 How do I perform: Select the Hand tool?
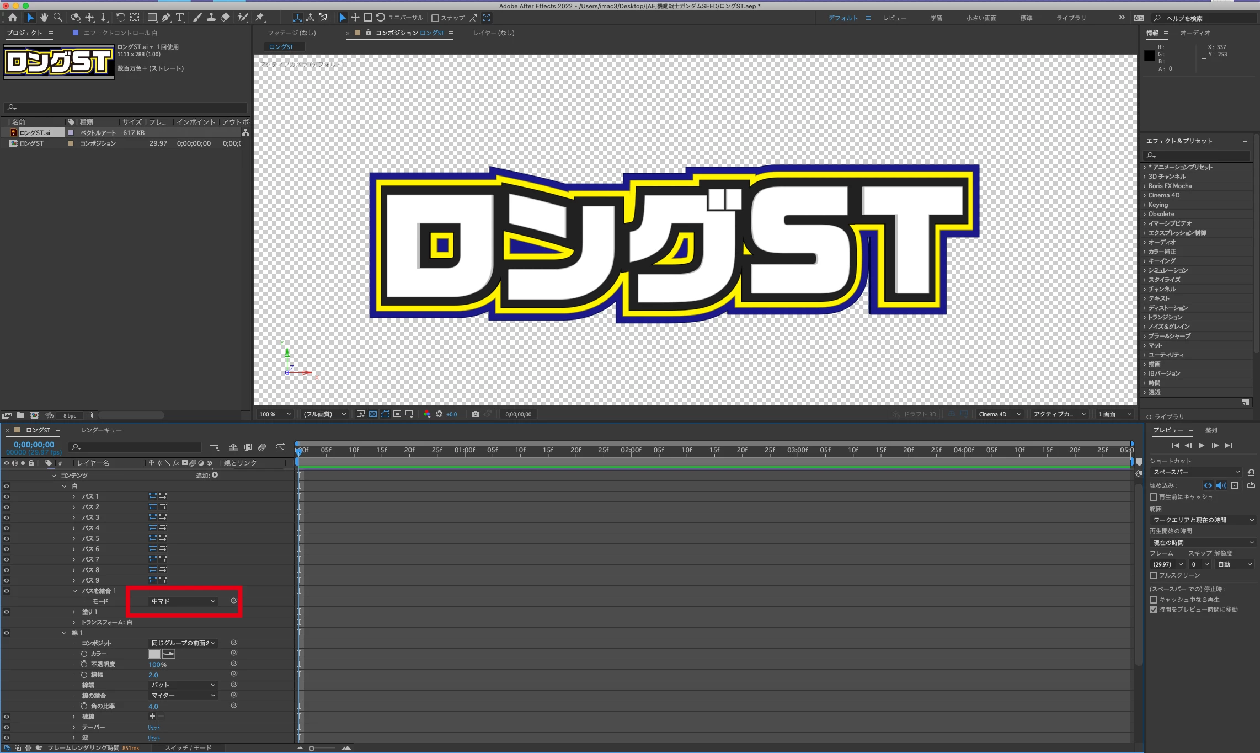[44, 18]
